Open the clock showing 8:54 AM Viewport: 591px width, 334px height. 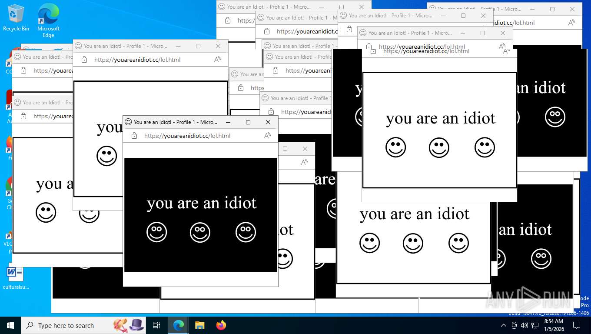[x=554, y=325]
